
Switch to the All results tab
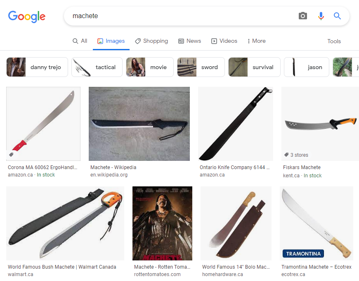point(80,41)
